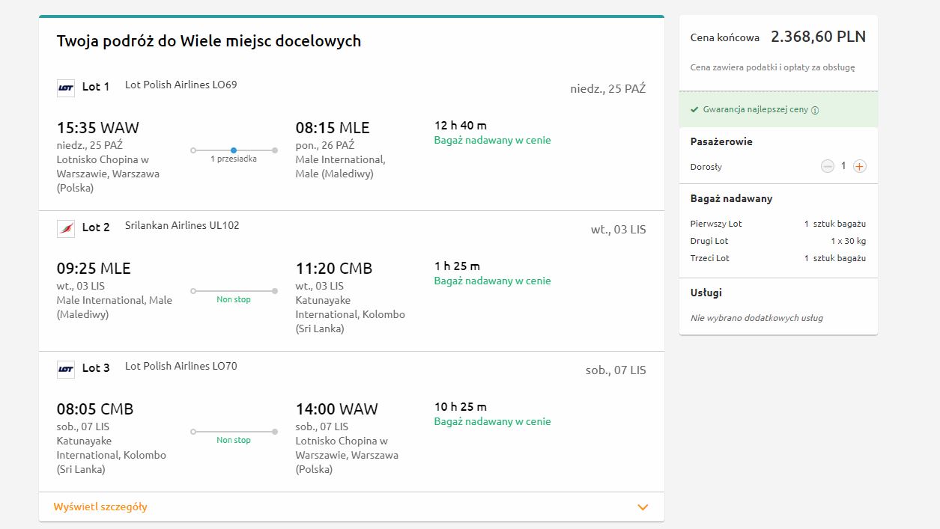Click the Non stop label for Lot 2

tap(234, 299)
